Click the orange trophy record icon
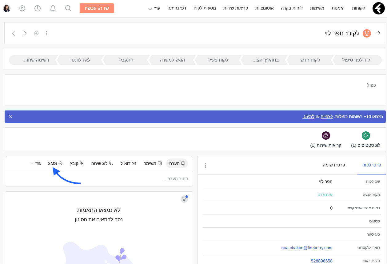The width and height of the screenshot is (387, 264). pos(367,33)
